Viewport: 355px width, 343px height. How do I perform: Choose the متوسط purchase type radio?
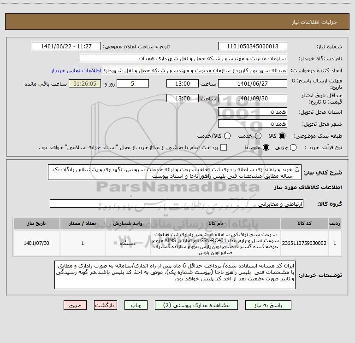point(266,147)
